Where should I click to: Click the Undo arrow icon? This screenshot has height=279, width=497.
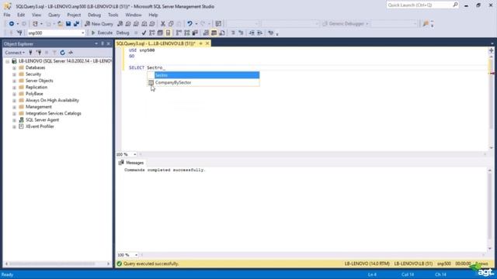point(189,24)
